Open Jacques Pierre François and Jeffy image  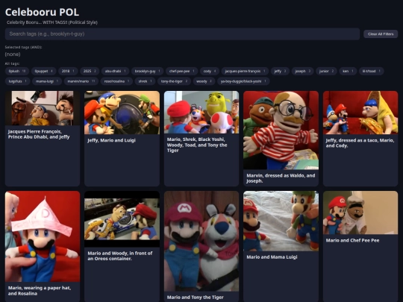[43, 108]
